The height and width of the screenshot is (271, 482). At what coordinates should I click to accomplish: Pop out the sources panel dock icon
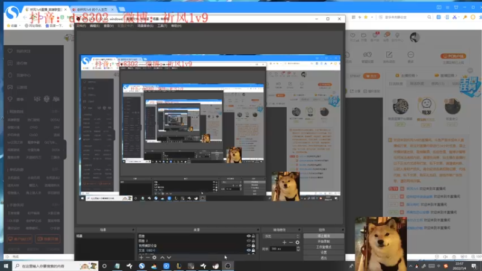[258, 230]
